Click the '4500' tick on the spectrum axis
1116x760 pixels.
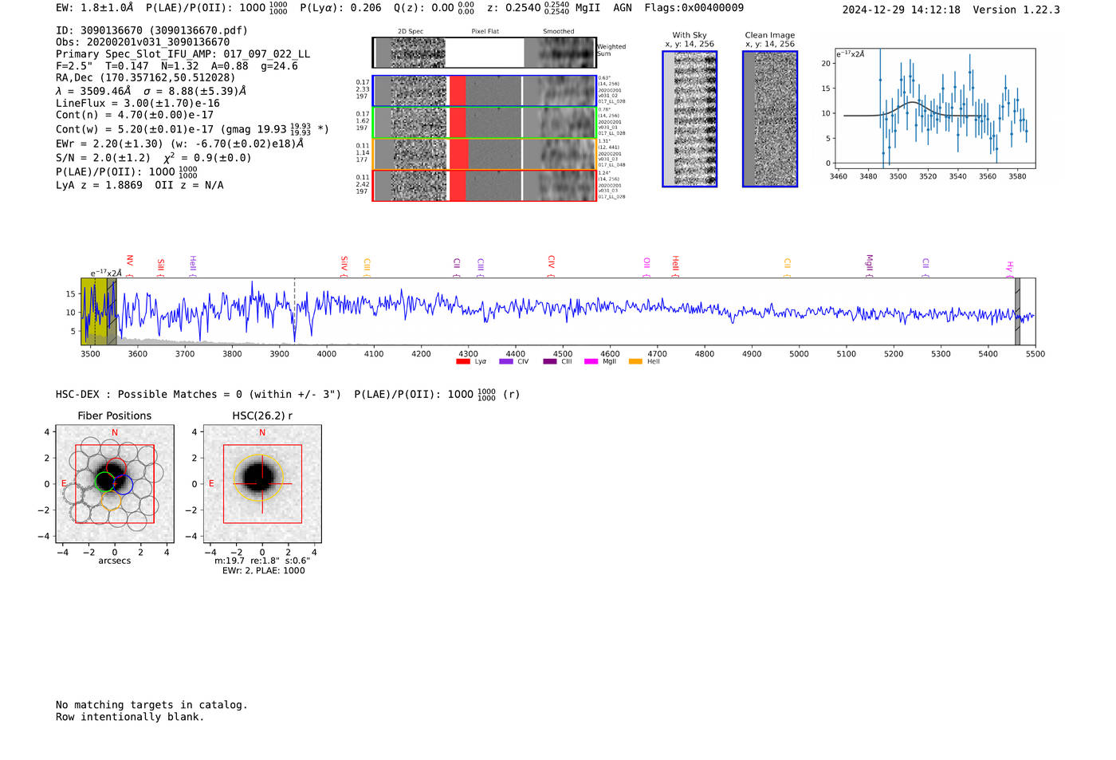[563, 354]
